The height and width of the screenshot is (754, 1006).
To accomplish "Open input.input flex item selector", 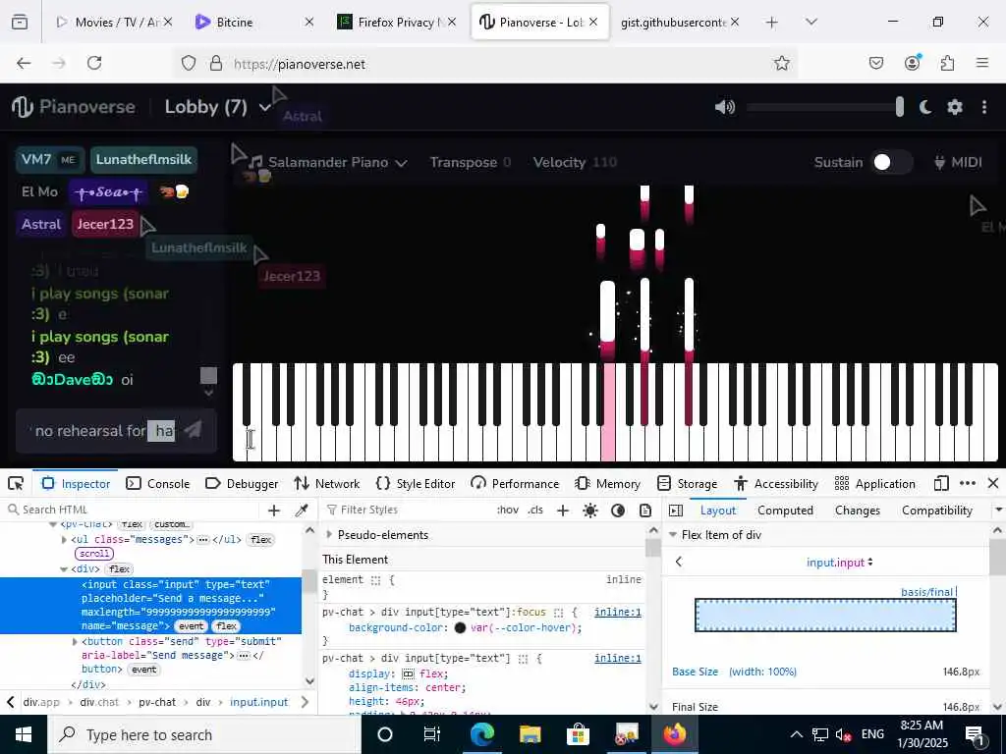I will [x=839, y=563].
